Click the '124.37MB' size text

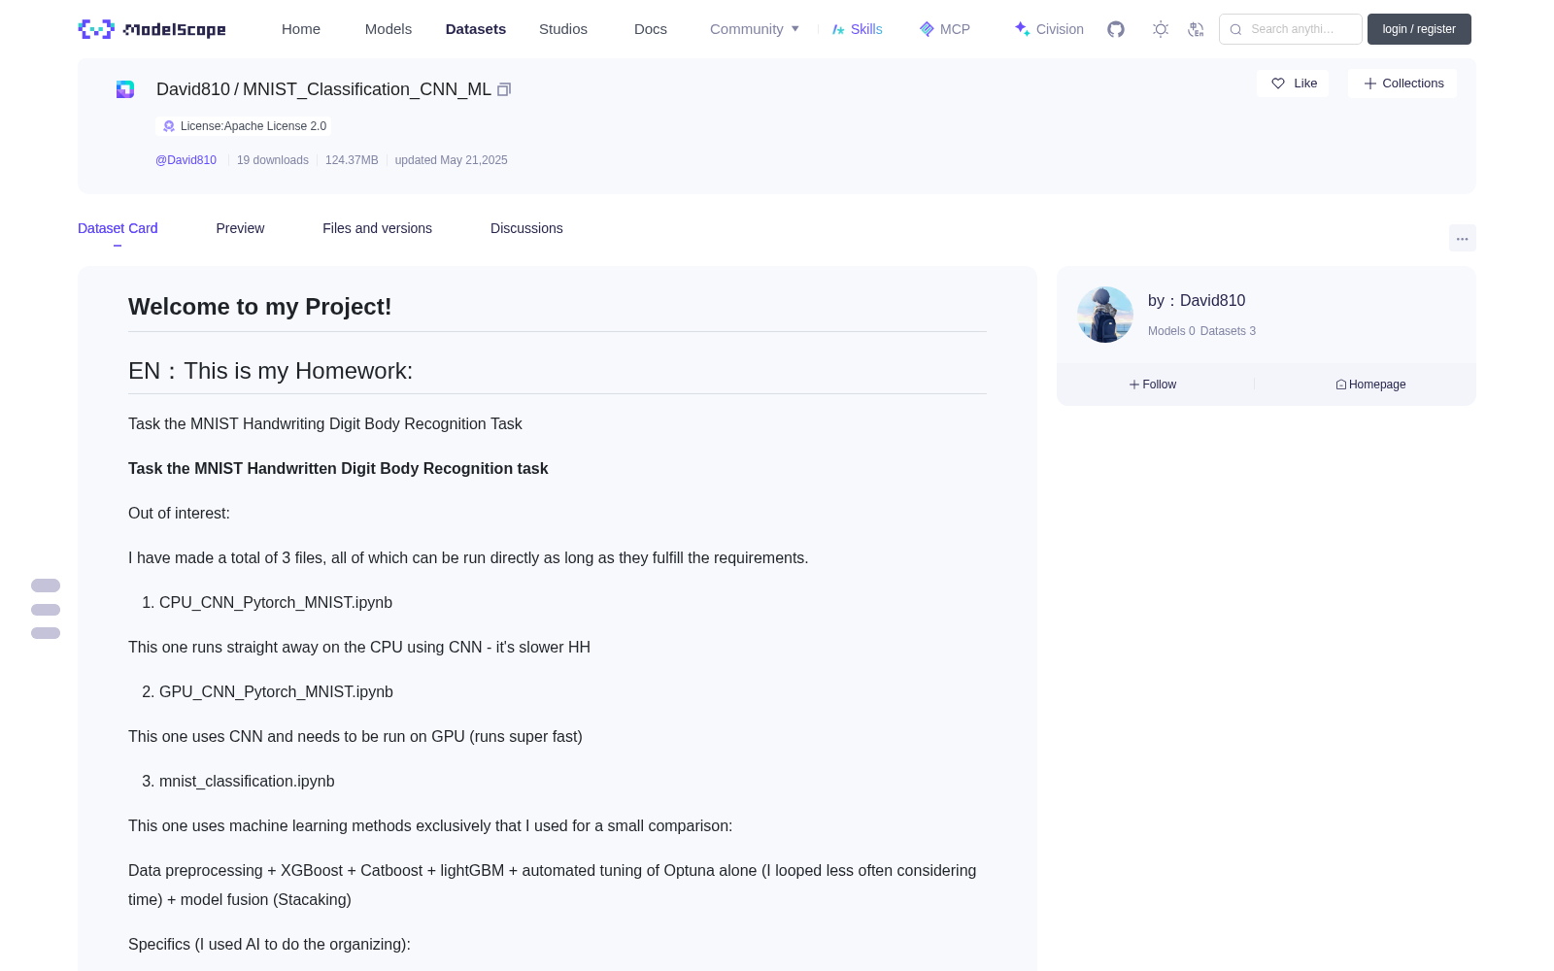[x=352, y=160]
